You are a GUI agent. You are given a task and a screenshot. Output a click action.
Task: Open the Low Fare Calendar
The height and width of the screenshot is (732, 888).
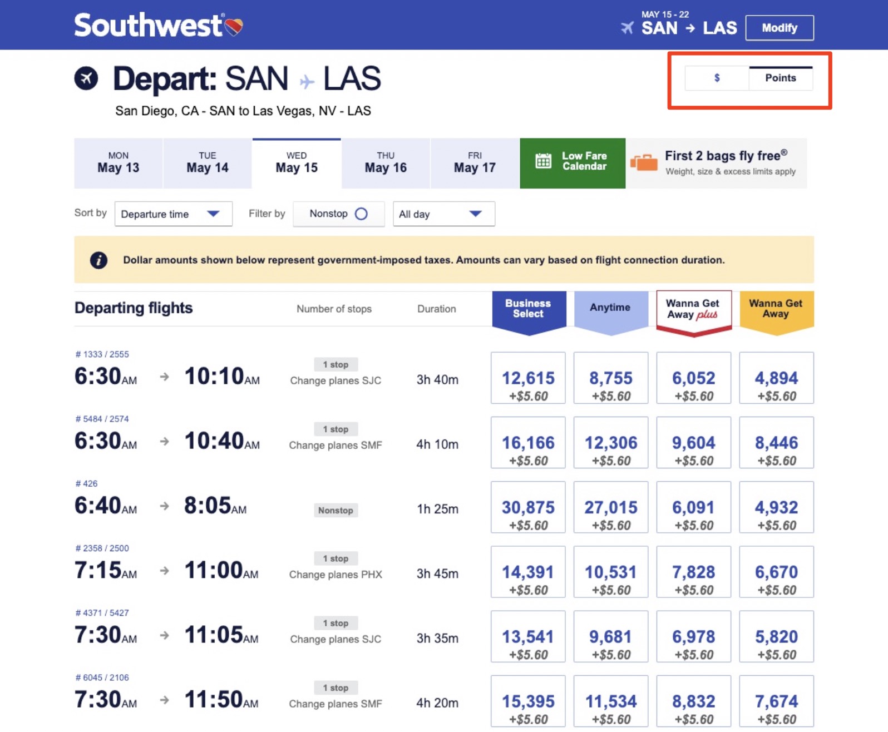pyautogui.click(x=573, y=162)
